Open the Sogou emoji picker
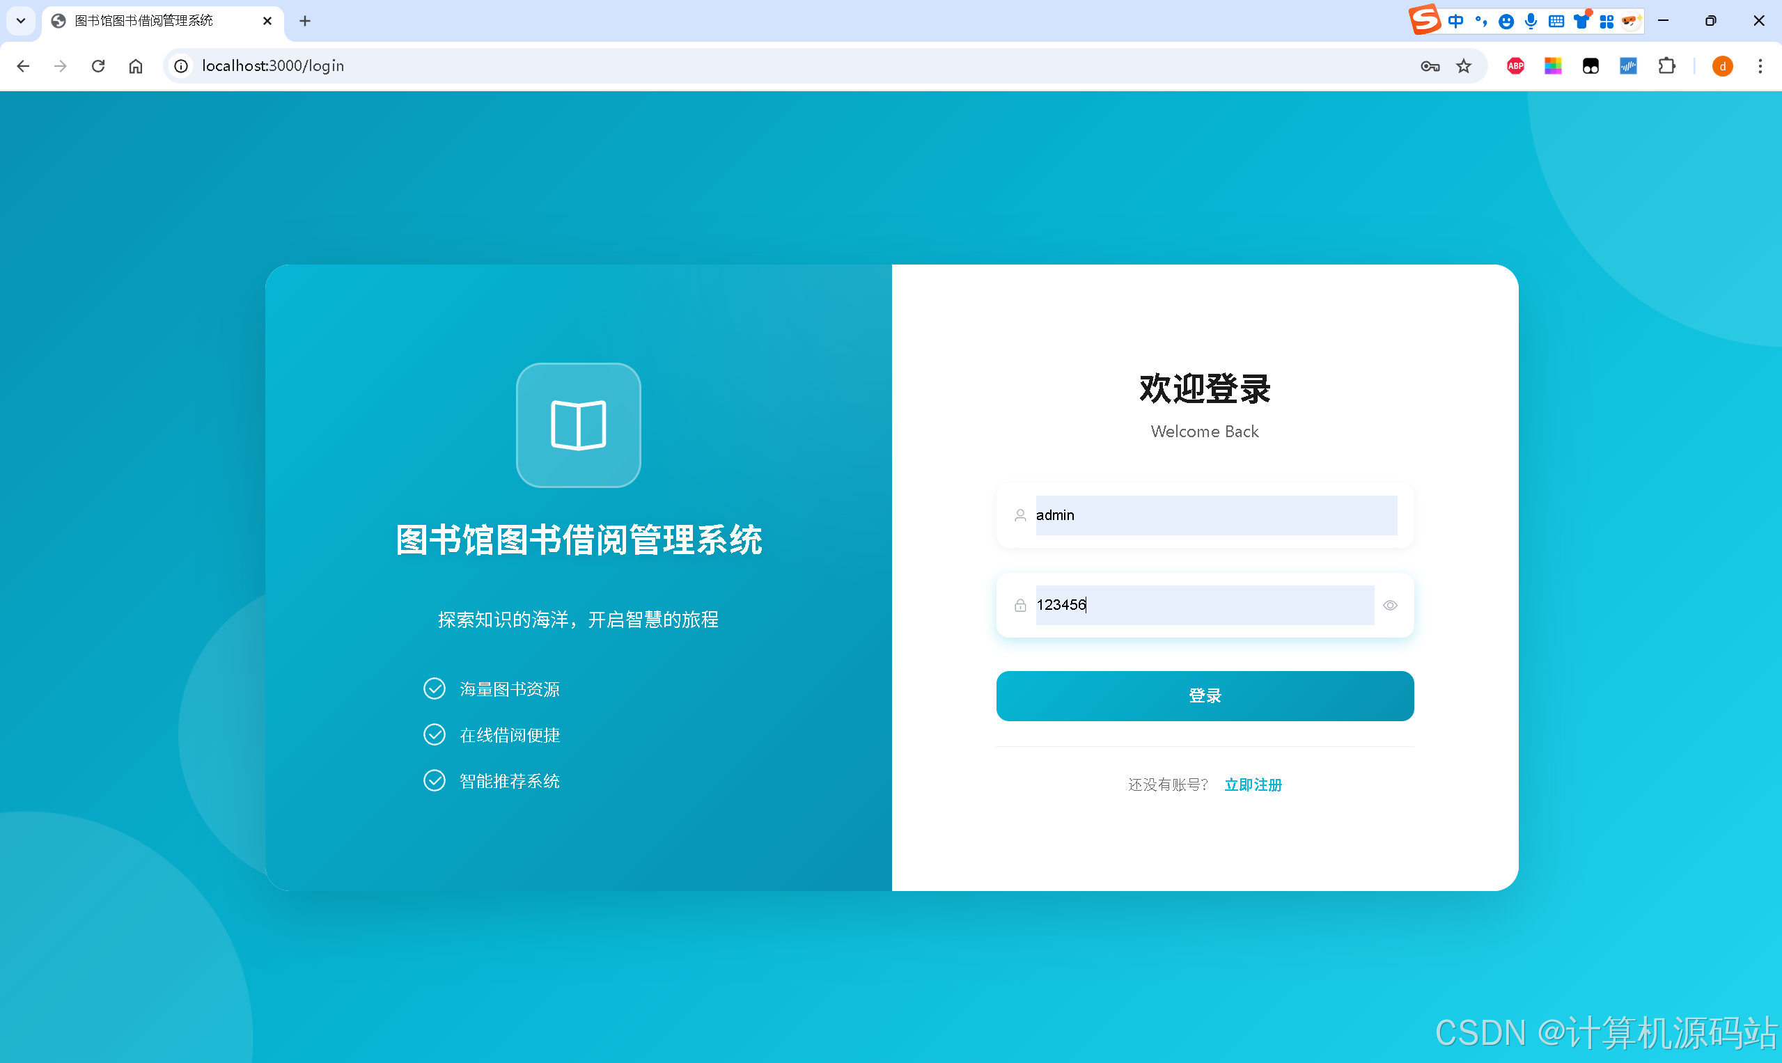The height and width of the screenshot is (1063, 1782). [x=1506, y=21]
